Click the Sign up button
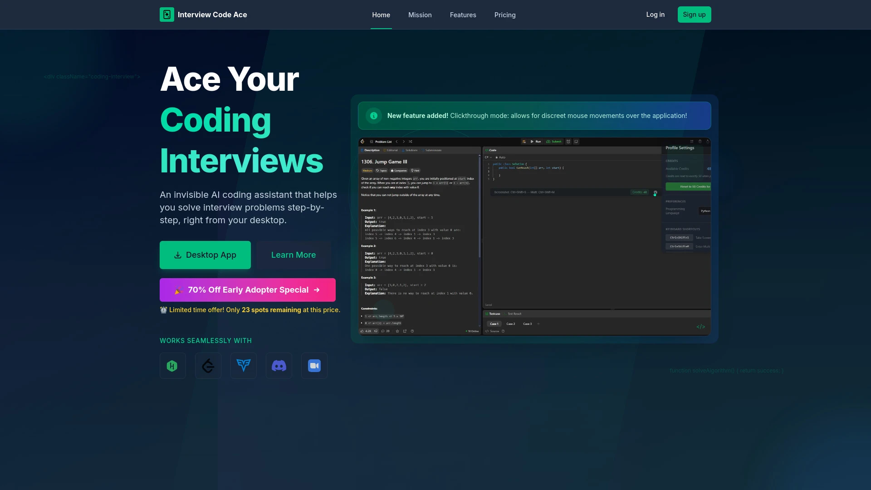The width and height of the screenshot is (871, 490). [694, 15]
